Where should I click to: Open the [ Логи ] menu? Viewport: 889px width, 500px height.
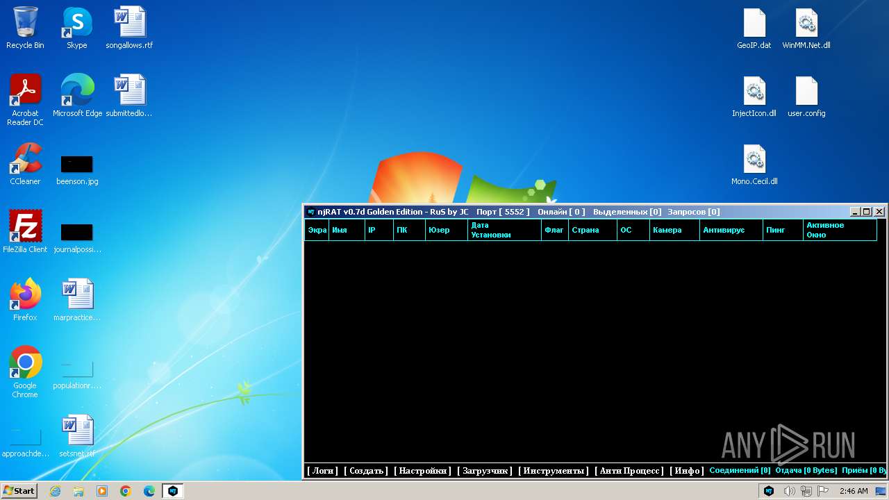(x=323, y=471)
